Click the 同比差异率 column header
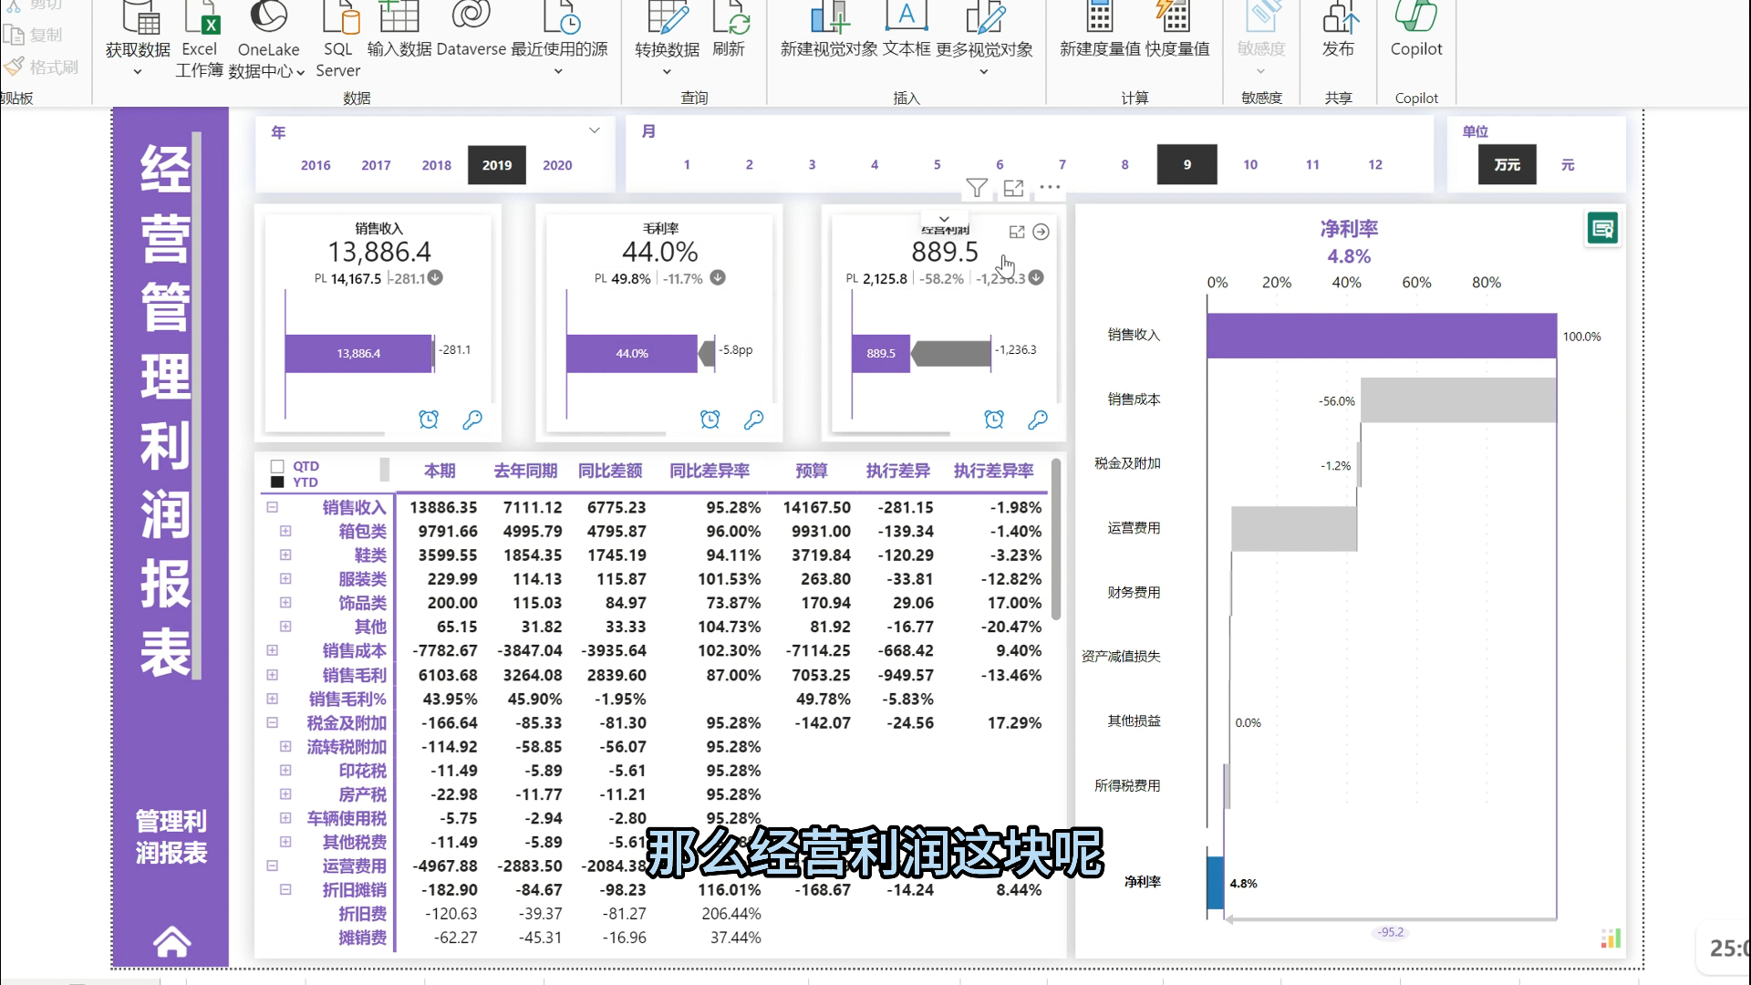The image size is (1751, 985). click(x=710, y=471)
